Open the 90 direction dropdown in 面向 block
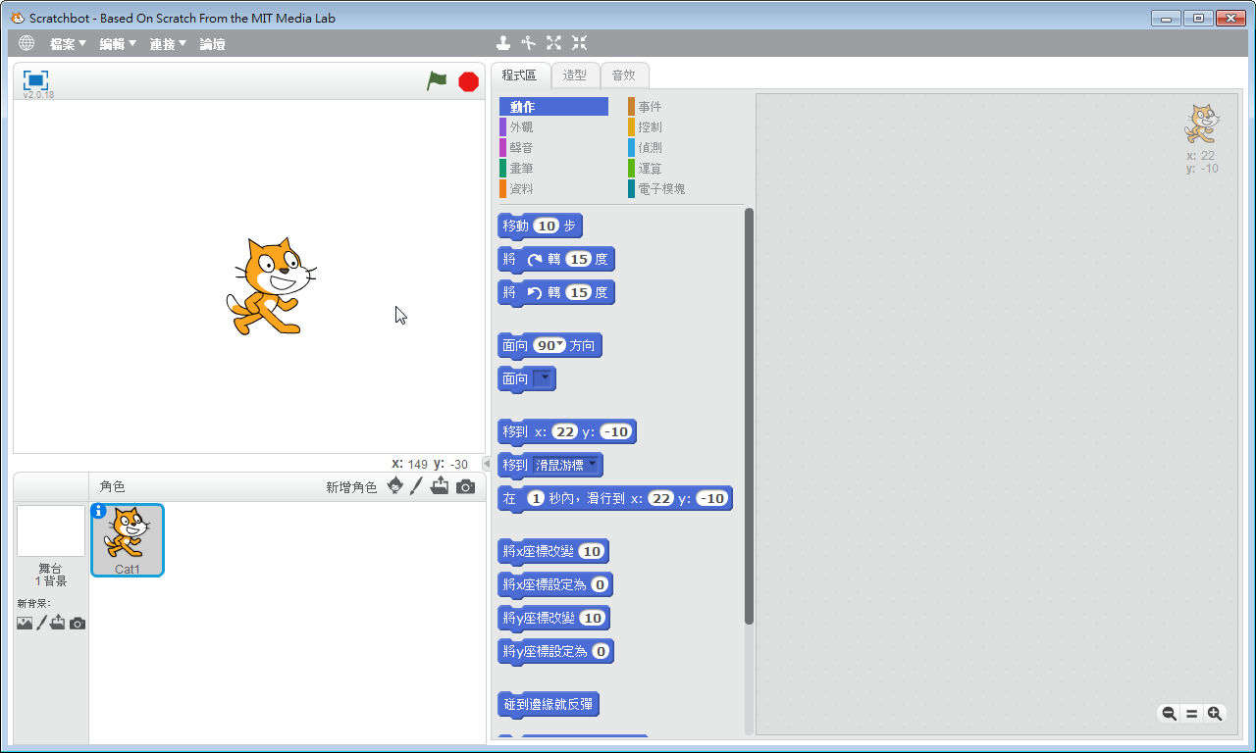 pyautogui.click(x=560, y=345)
